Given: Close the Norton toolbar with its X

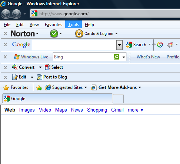Looking at the screenshot, I should pyautogui.click(x=5, y=33).
